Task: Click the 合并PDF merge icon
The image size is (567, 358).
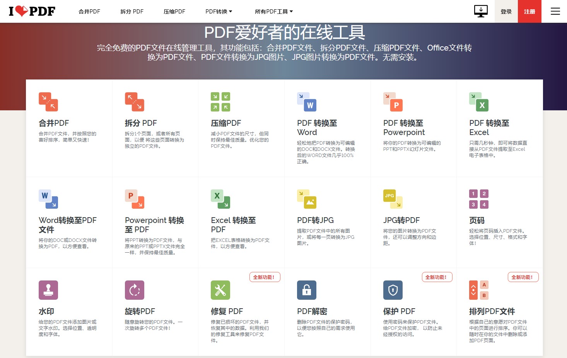Action: (x=48, y=102)
